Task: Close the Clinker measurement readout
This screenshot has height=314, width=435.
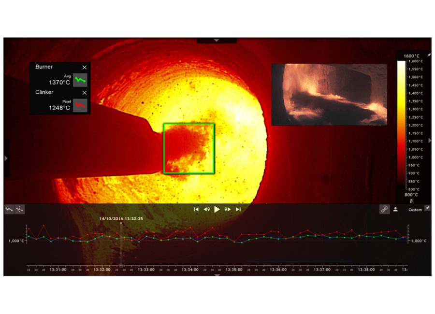Action: [85, 92]
